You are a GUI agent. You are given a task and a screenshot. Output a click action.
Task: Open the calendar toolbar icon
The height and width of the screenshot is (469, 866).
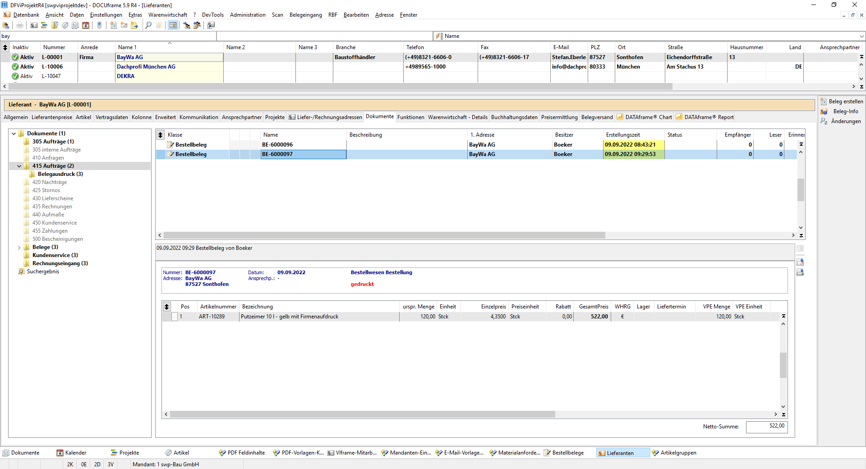(86, 25)
